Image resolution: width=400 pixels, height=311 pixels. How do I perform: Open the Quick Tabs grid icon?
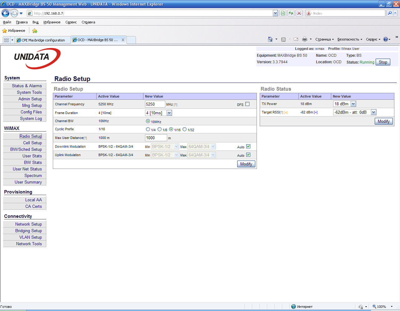point(6,40)
